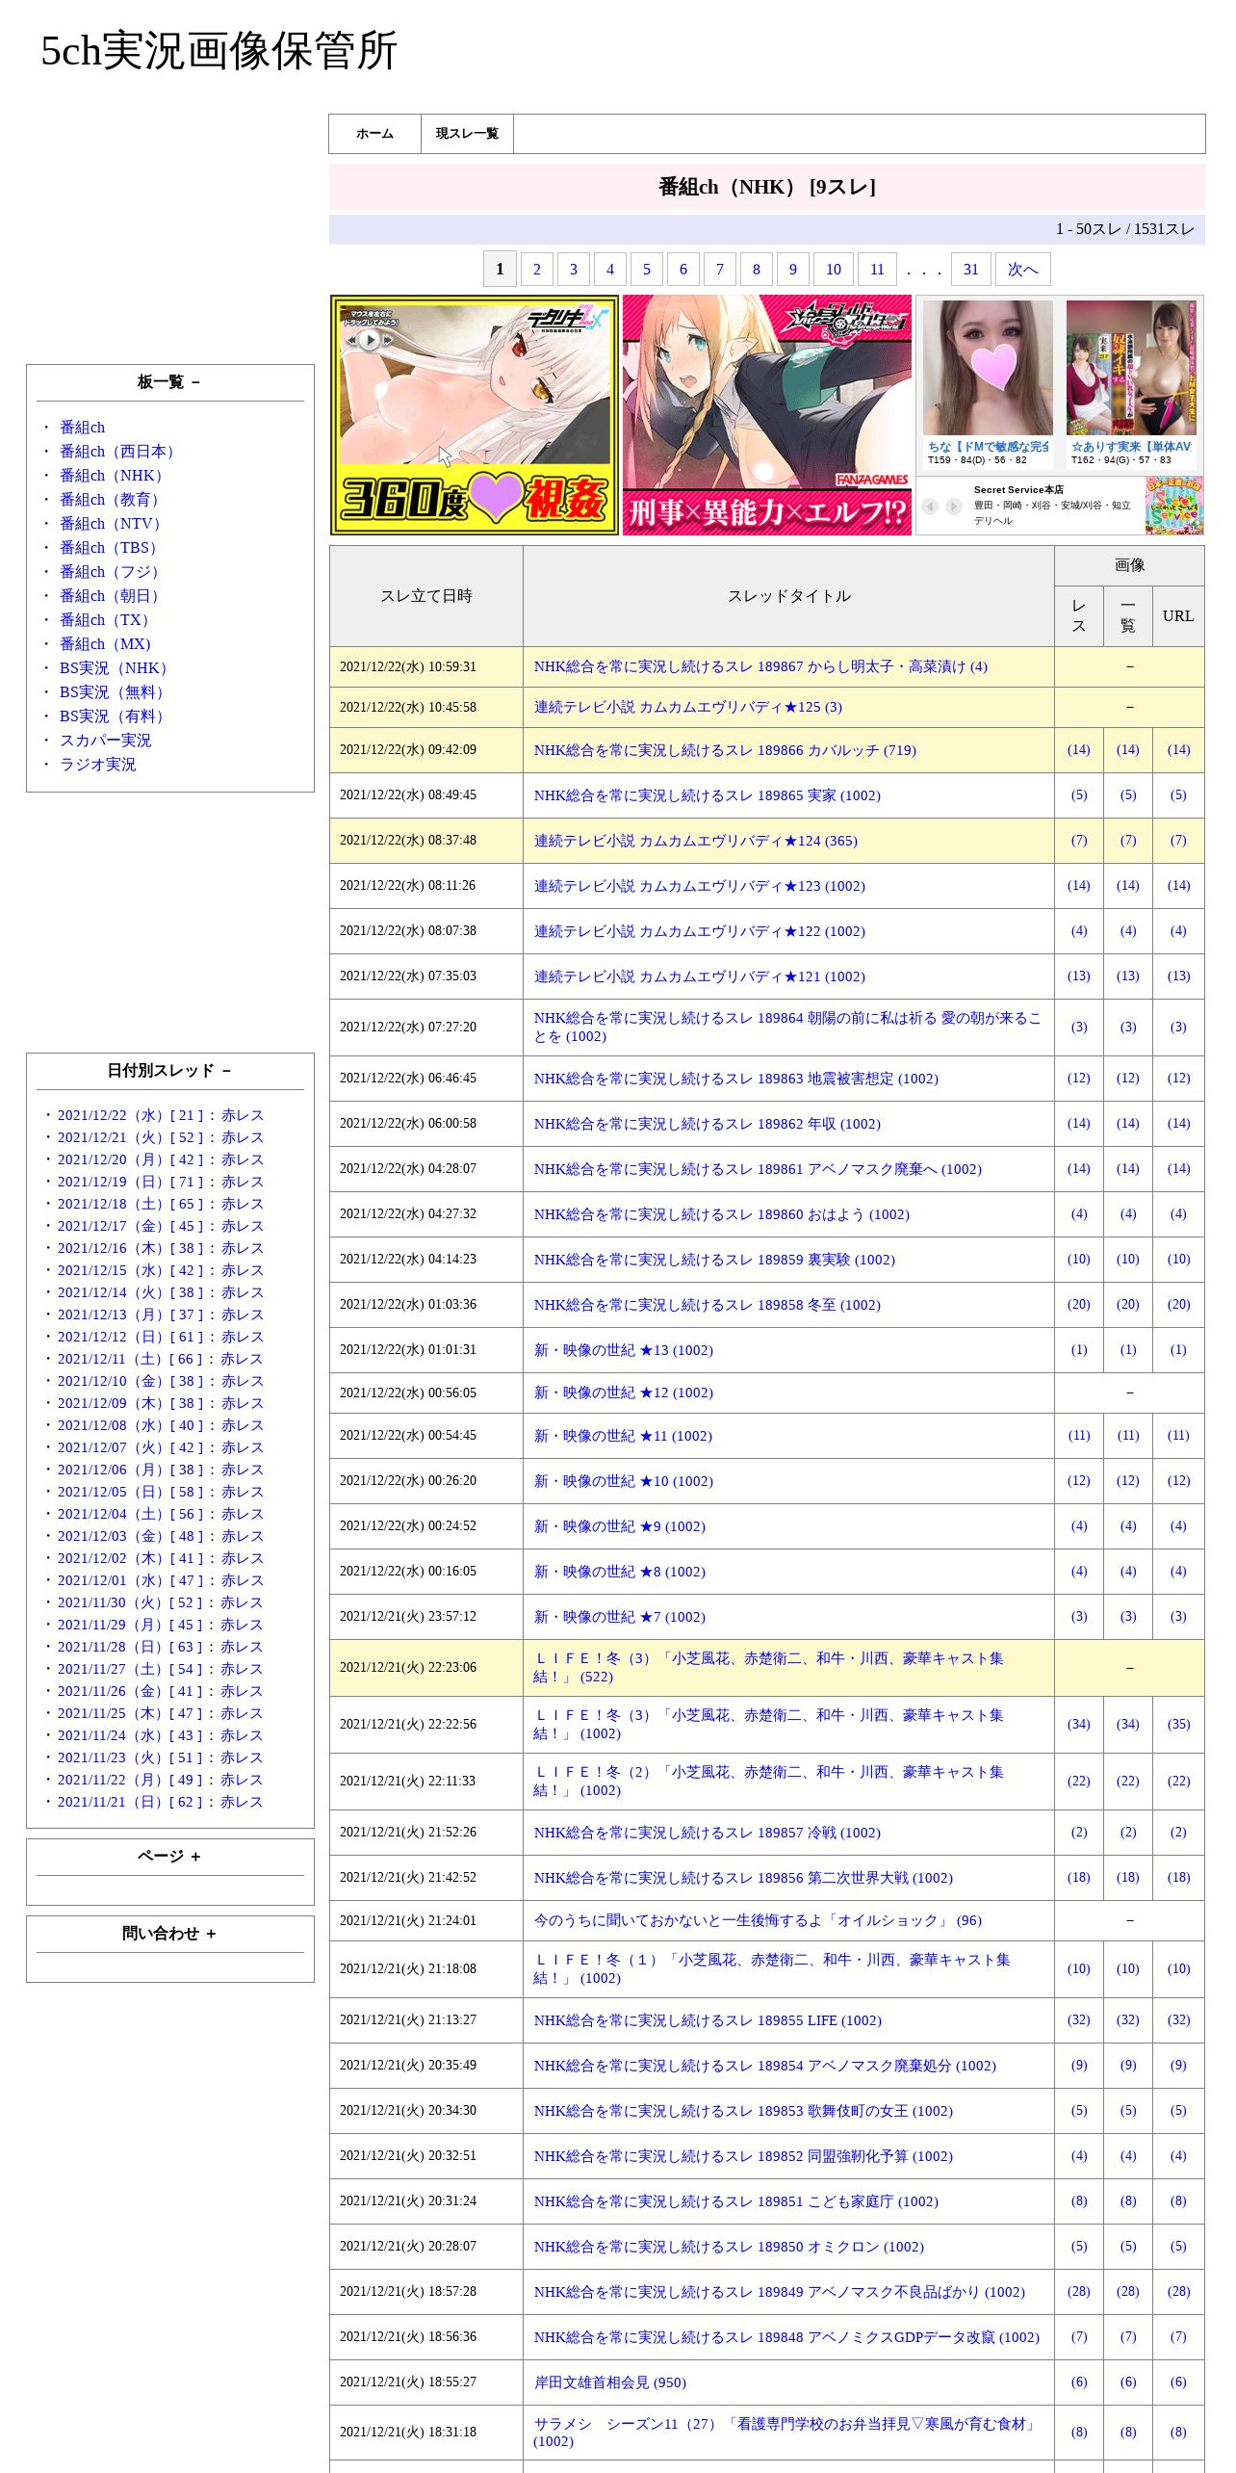Open thread 新・映像の世紀 ★13
Image resolution: width=1236 pixels, height=2473 pixels.
624,1350
